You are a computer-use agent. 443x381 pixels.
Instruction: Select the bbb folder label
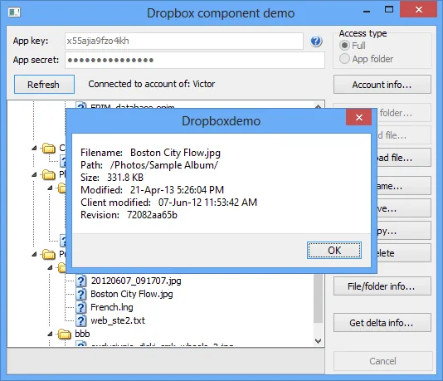[82, 334]
